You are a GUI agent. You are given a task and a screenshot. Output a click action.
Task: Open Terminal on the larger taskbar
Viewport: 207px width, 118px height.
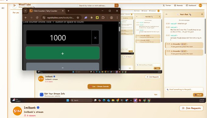click(122, 100)
